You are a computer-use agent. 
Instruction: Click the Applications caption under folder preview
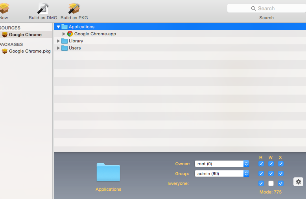click(x=108, y=189)
